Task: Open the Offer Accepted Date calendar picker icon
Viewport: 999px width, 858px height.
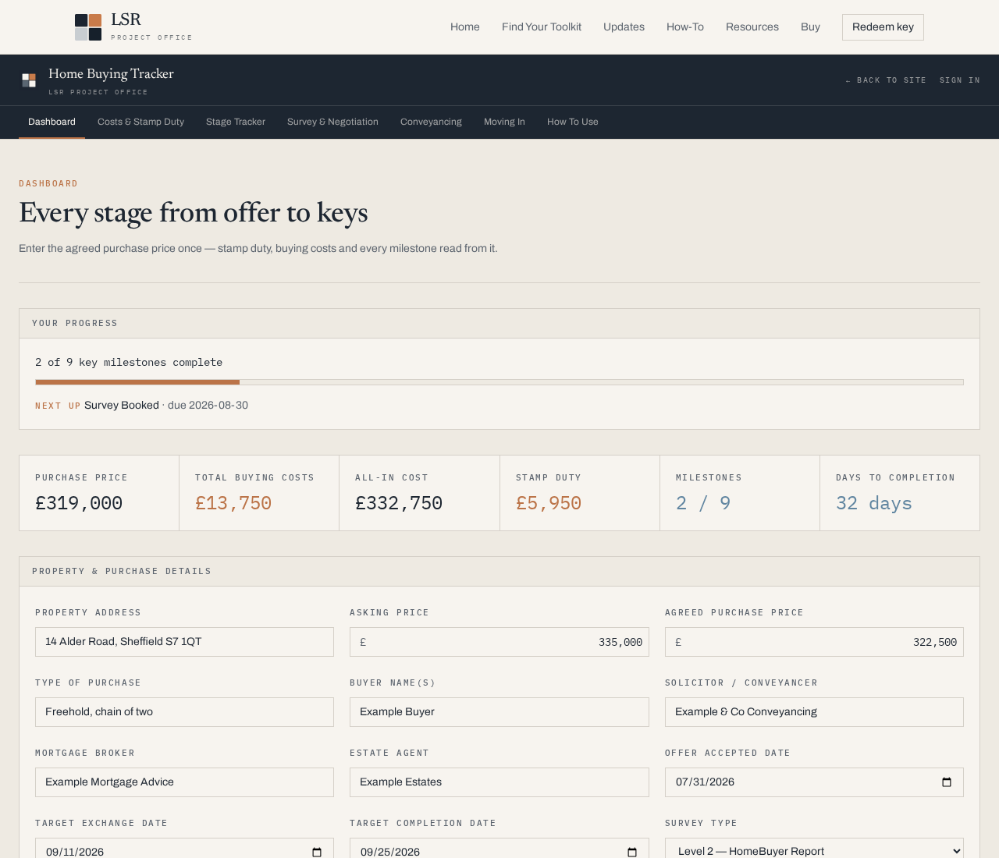Action: [947, 782]
